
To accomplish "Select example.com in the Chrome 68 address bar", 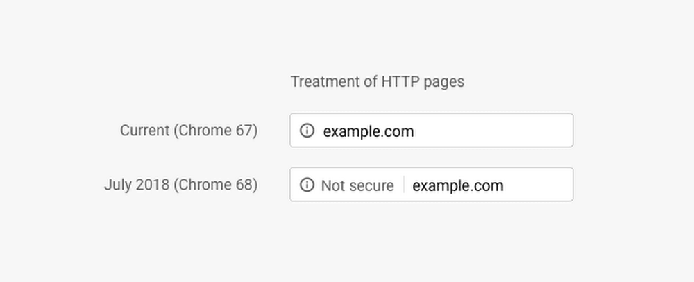I will click(x=457, y=185).
